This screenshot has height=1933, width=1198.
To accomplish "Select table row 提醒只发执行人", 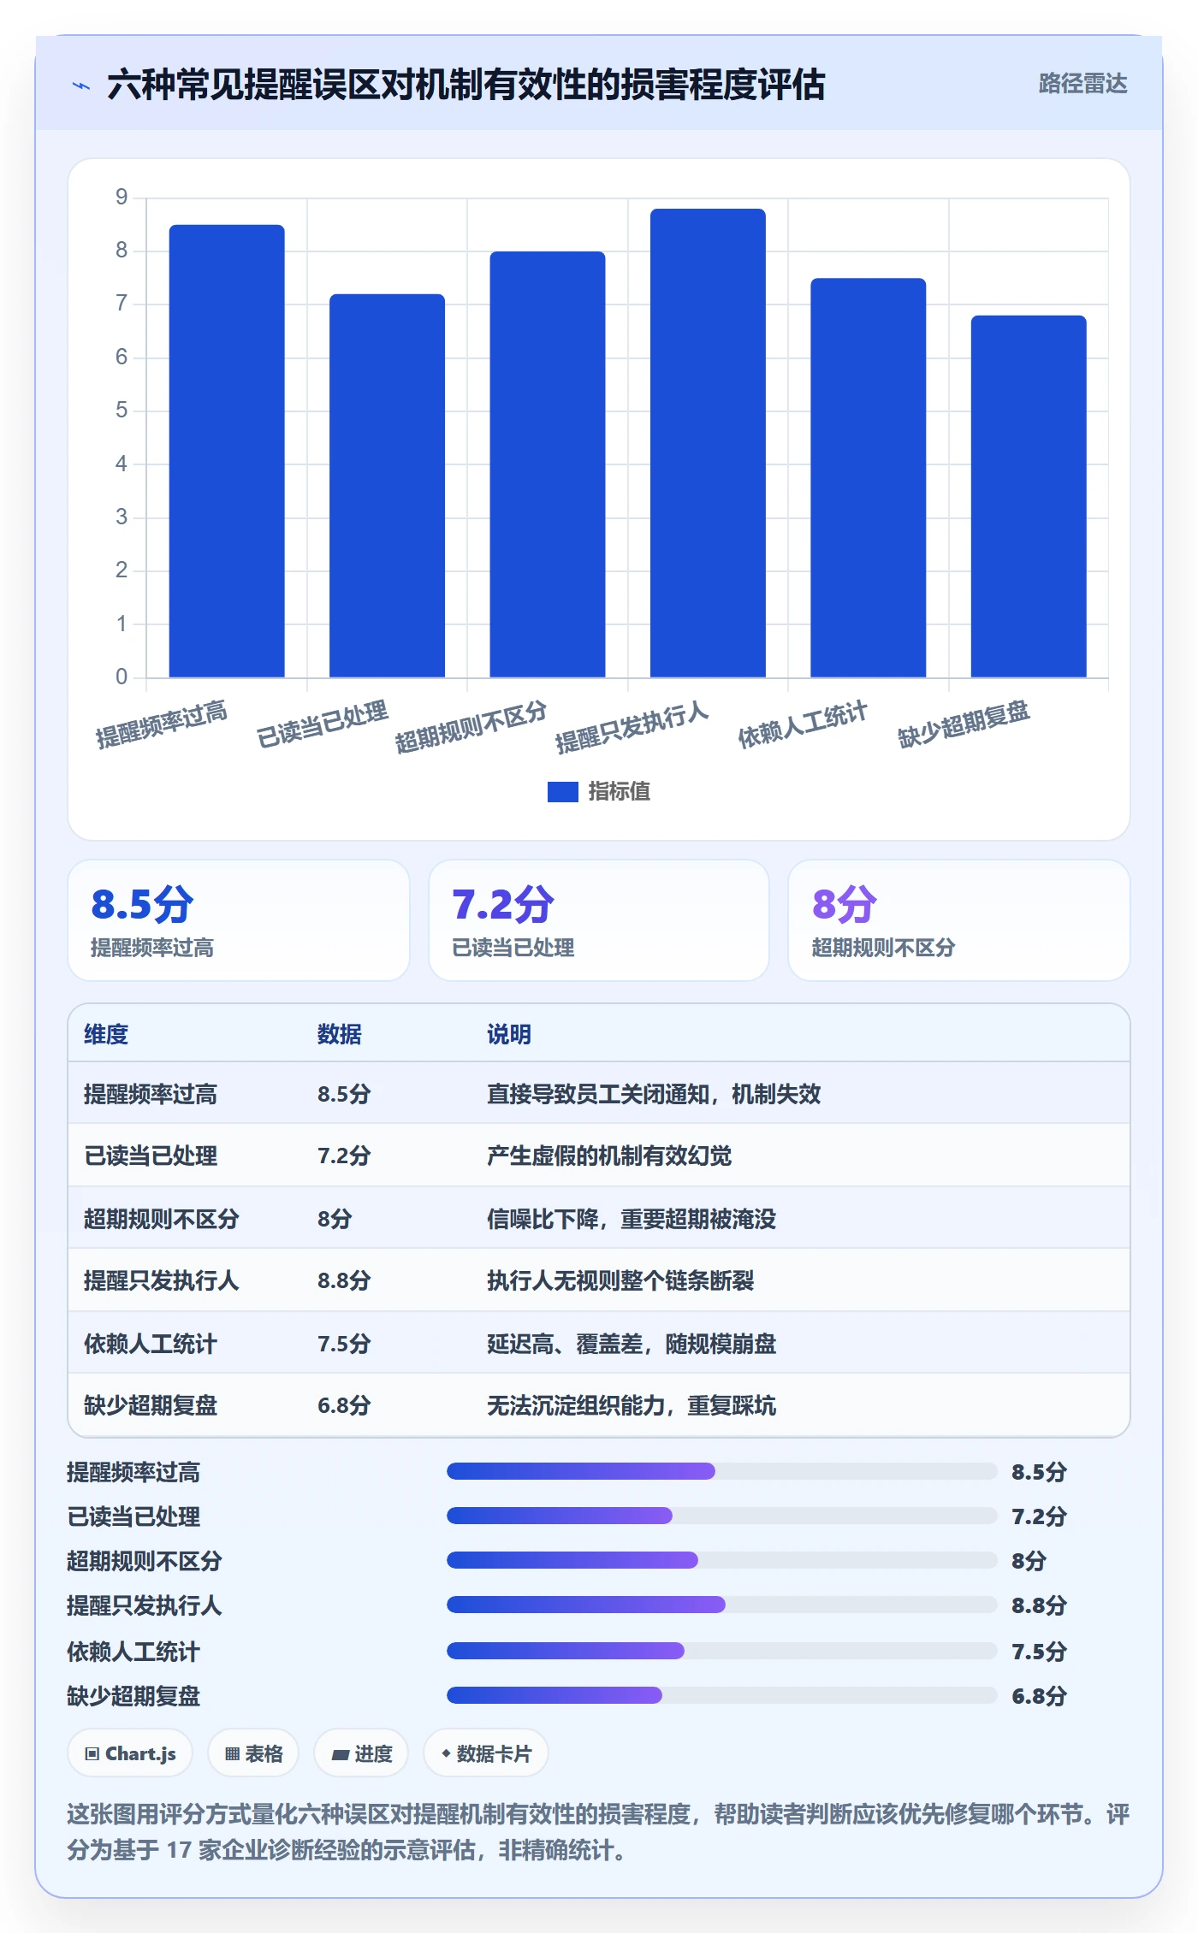I will tap(599, 1280).
